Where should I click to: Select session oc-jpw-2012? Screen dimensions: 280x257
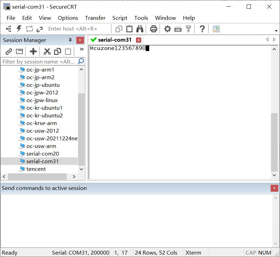point(42,93)
